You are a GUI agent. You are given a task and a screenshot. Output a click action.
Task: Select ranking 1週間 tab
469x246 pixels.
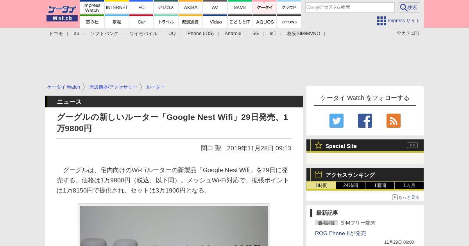coord(380,185)
